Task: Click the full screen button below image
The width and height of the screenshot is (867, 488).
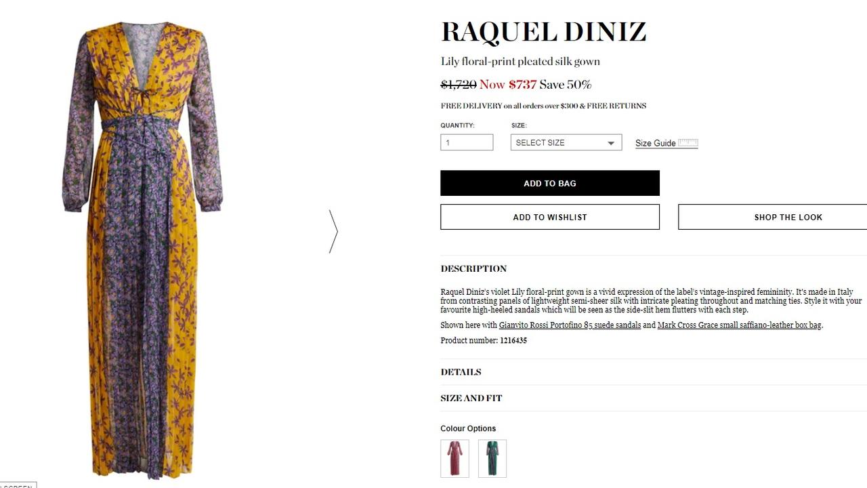Action: coord(18,485)
